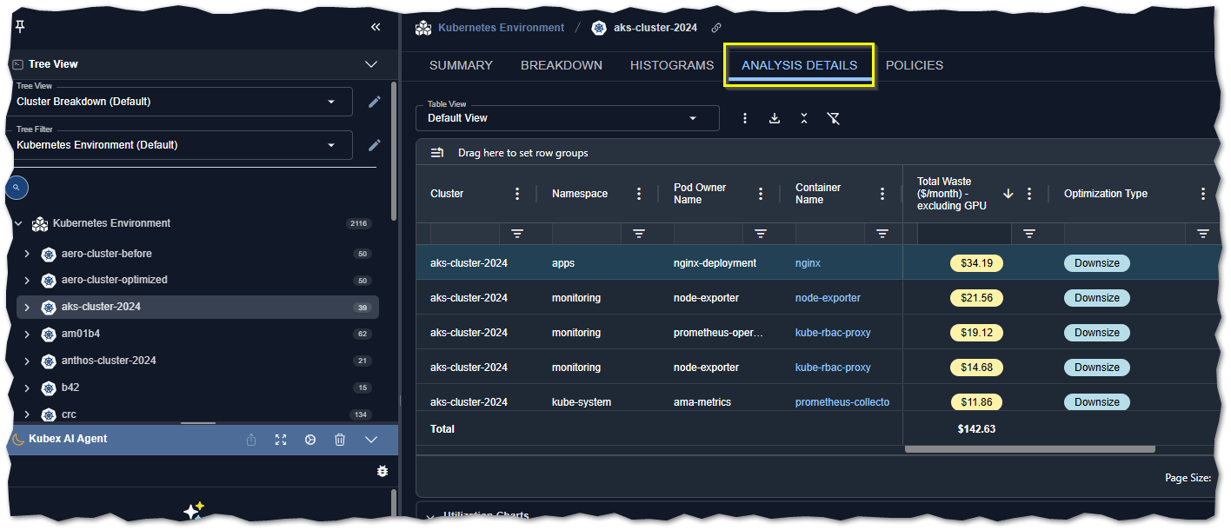Open node-exporter container link

click(828, 298)
